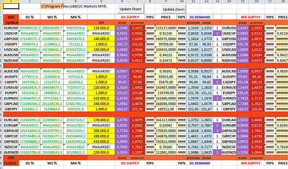Click the red proximal cell 1,3471
288x169 pixels.
(x=137, y=28)
